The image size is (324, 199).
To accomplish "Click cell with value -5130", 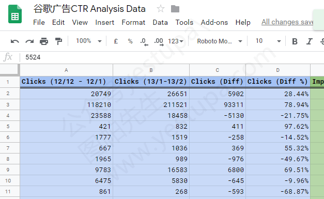I will [x=218, y=115].
